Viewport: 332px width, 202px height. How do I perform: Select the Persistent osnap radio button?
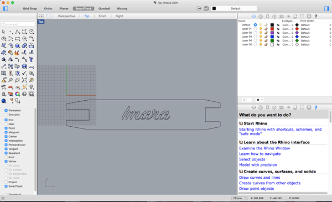pos(6,110)
